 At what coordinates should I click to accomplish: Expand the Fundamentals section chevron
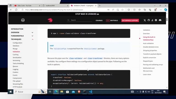click(32, 36)
